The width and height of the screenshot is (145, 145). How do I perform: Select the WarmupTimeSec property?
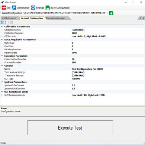[13, 62]
